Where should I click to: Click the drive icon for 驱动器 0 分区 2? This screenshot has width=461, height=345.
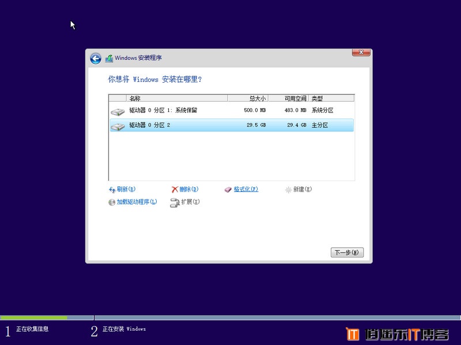tap(118, 126)
